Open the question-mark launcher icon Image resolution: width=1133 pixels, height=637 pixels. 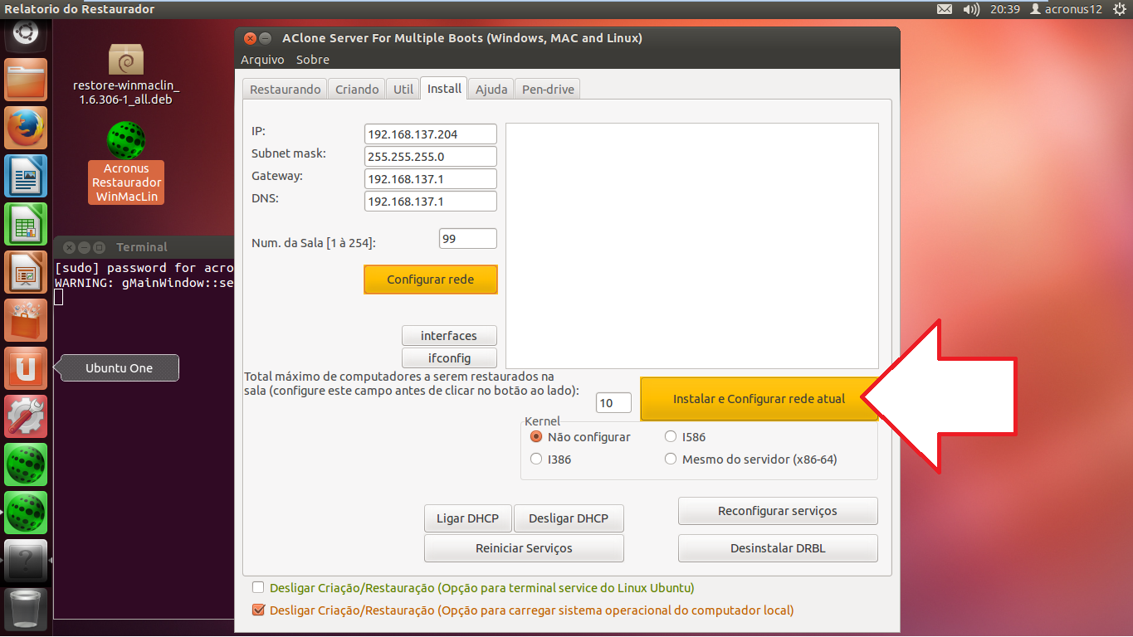(x=26, y=561)
